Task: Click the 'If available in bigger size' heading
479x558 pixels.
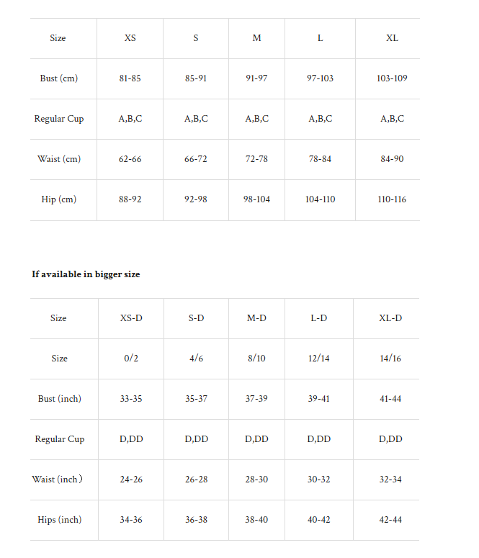Action: click(x=86, y=274)
